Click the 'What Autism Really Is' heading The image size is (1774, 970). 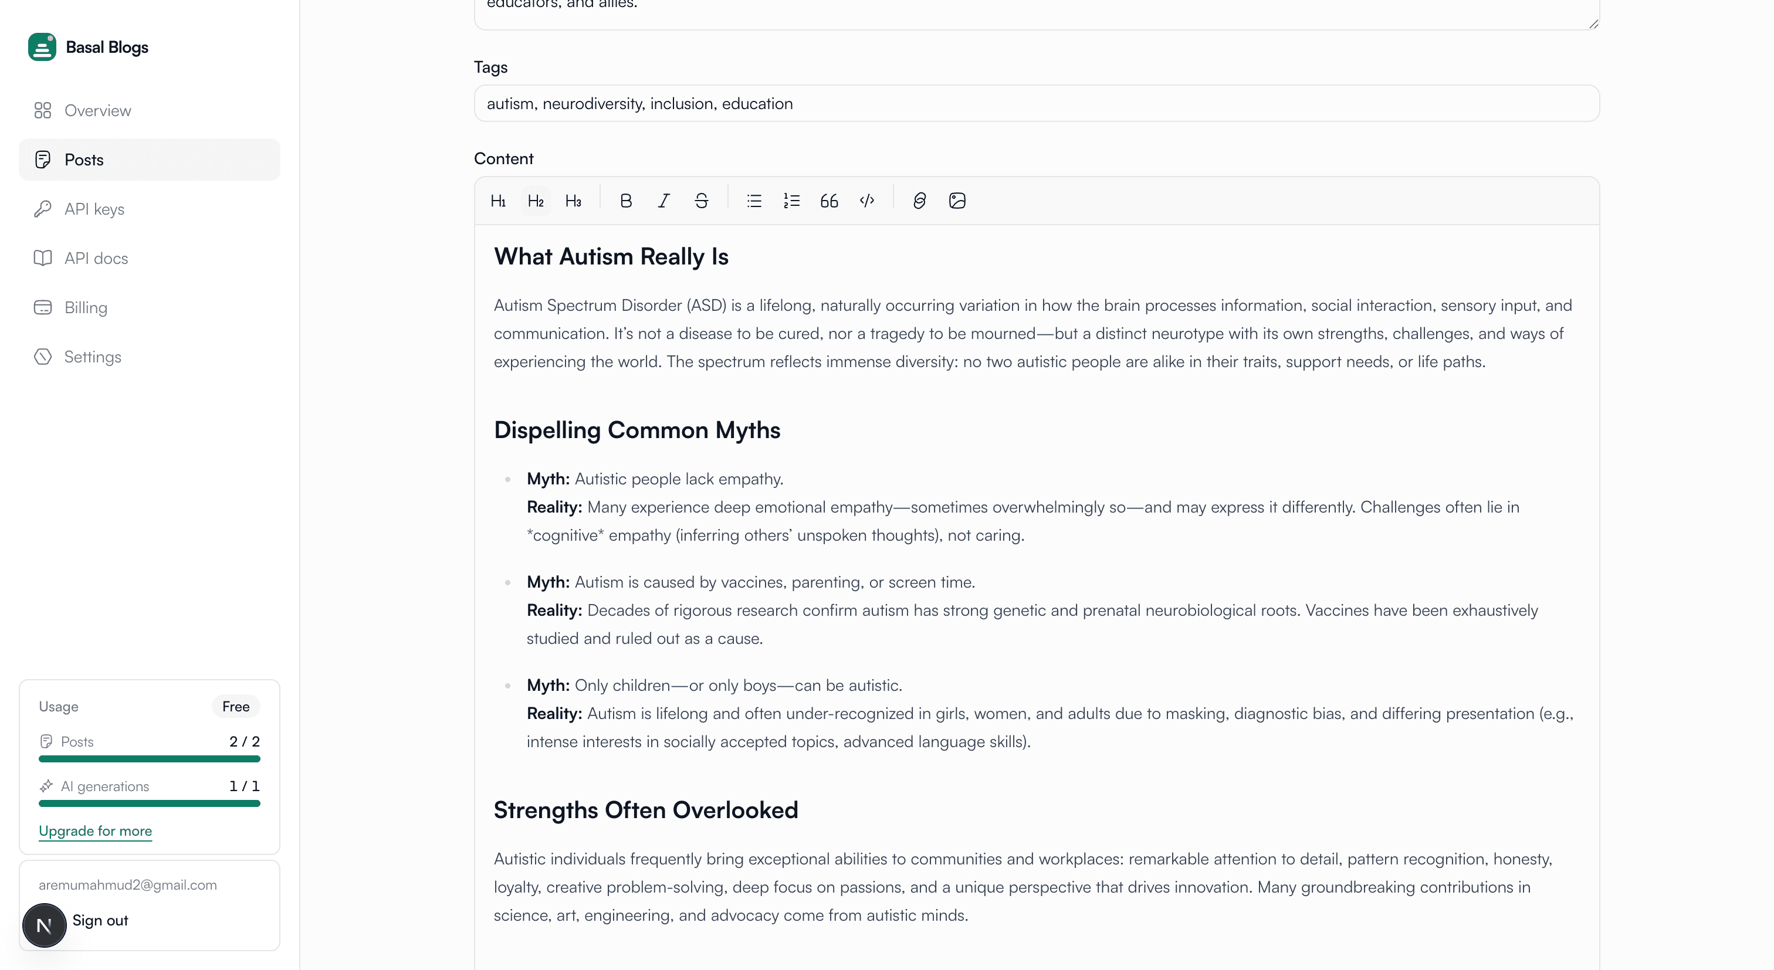[x=611, y=256]
